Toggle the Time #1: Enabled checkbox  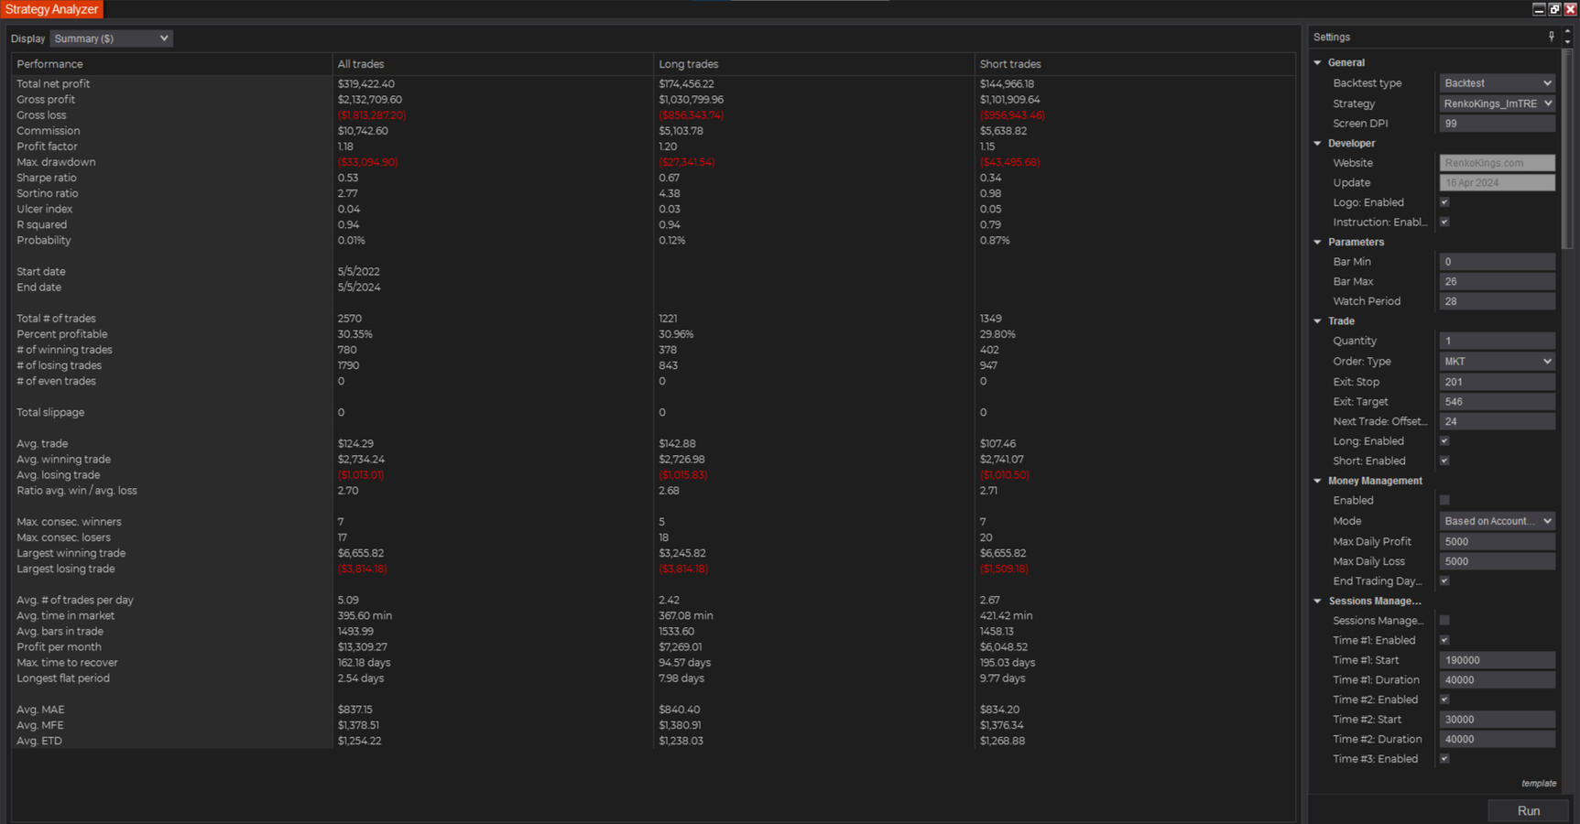pos(1444,640)
